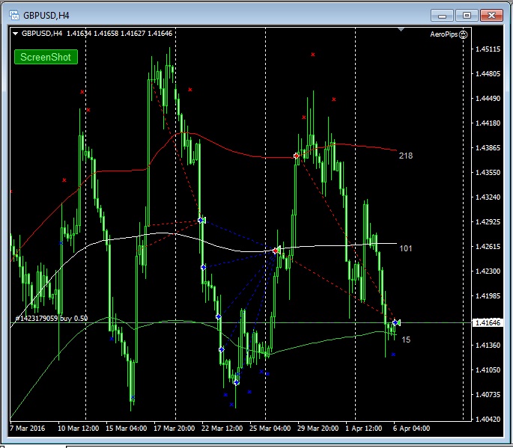
Task: Click the price scale value 1.40420
Action: point(488,419)
